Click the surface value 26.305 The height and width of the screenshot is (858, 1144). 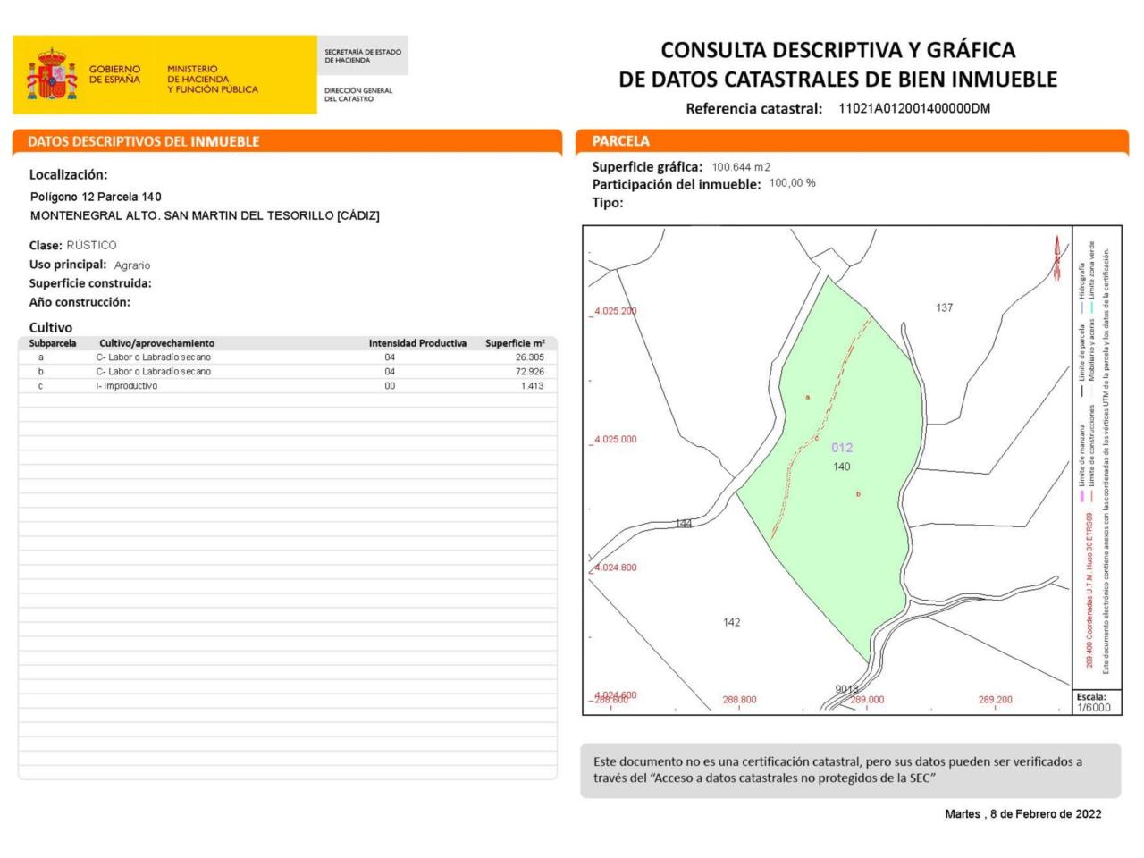click(x=530, y=357)
